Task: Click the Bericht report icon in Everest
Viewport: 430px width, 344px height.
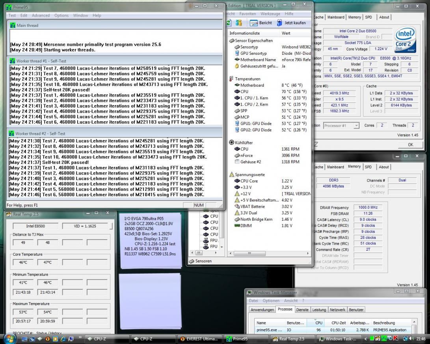Action: [x=254, y=23]
